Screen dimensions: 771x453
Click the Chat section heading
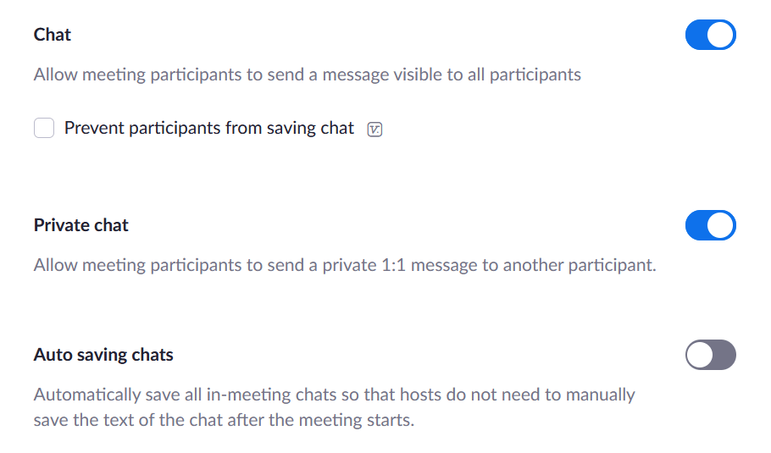tap(53, 35)
